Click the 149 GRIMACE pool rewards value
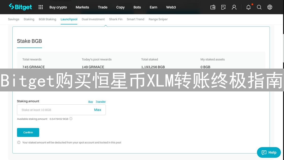This screenshot has height=160, width=284. tap(93, 67)
